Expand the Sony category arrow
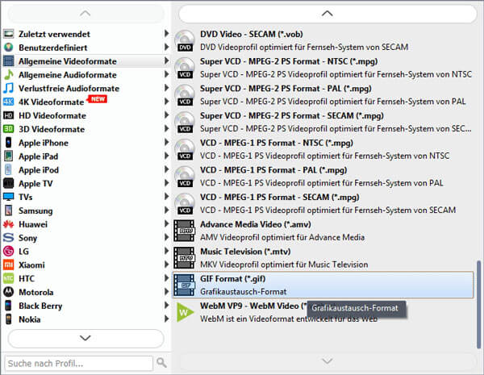484x375 pixels. (x=166, y=238)
